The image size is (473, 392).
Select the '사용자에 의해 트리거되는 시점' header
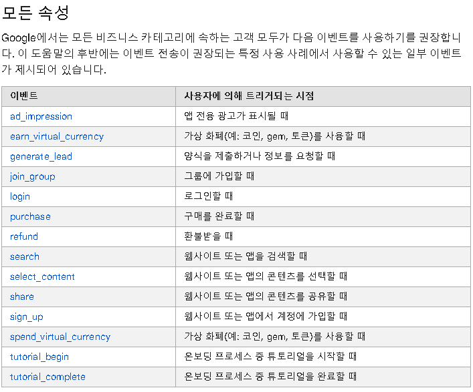pos(249,95)
